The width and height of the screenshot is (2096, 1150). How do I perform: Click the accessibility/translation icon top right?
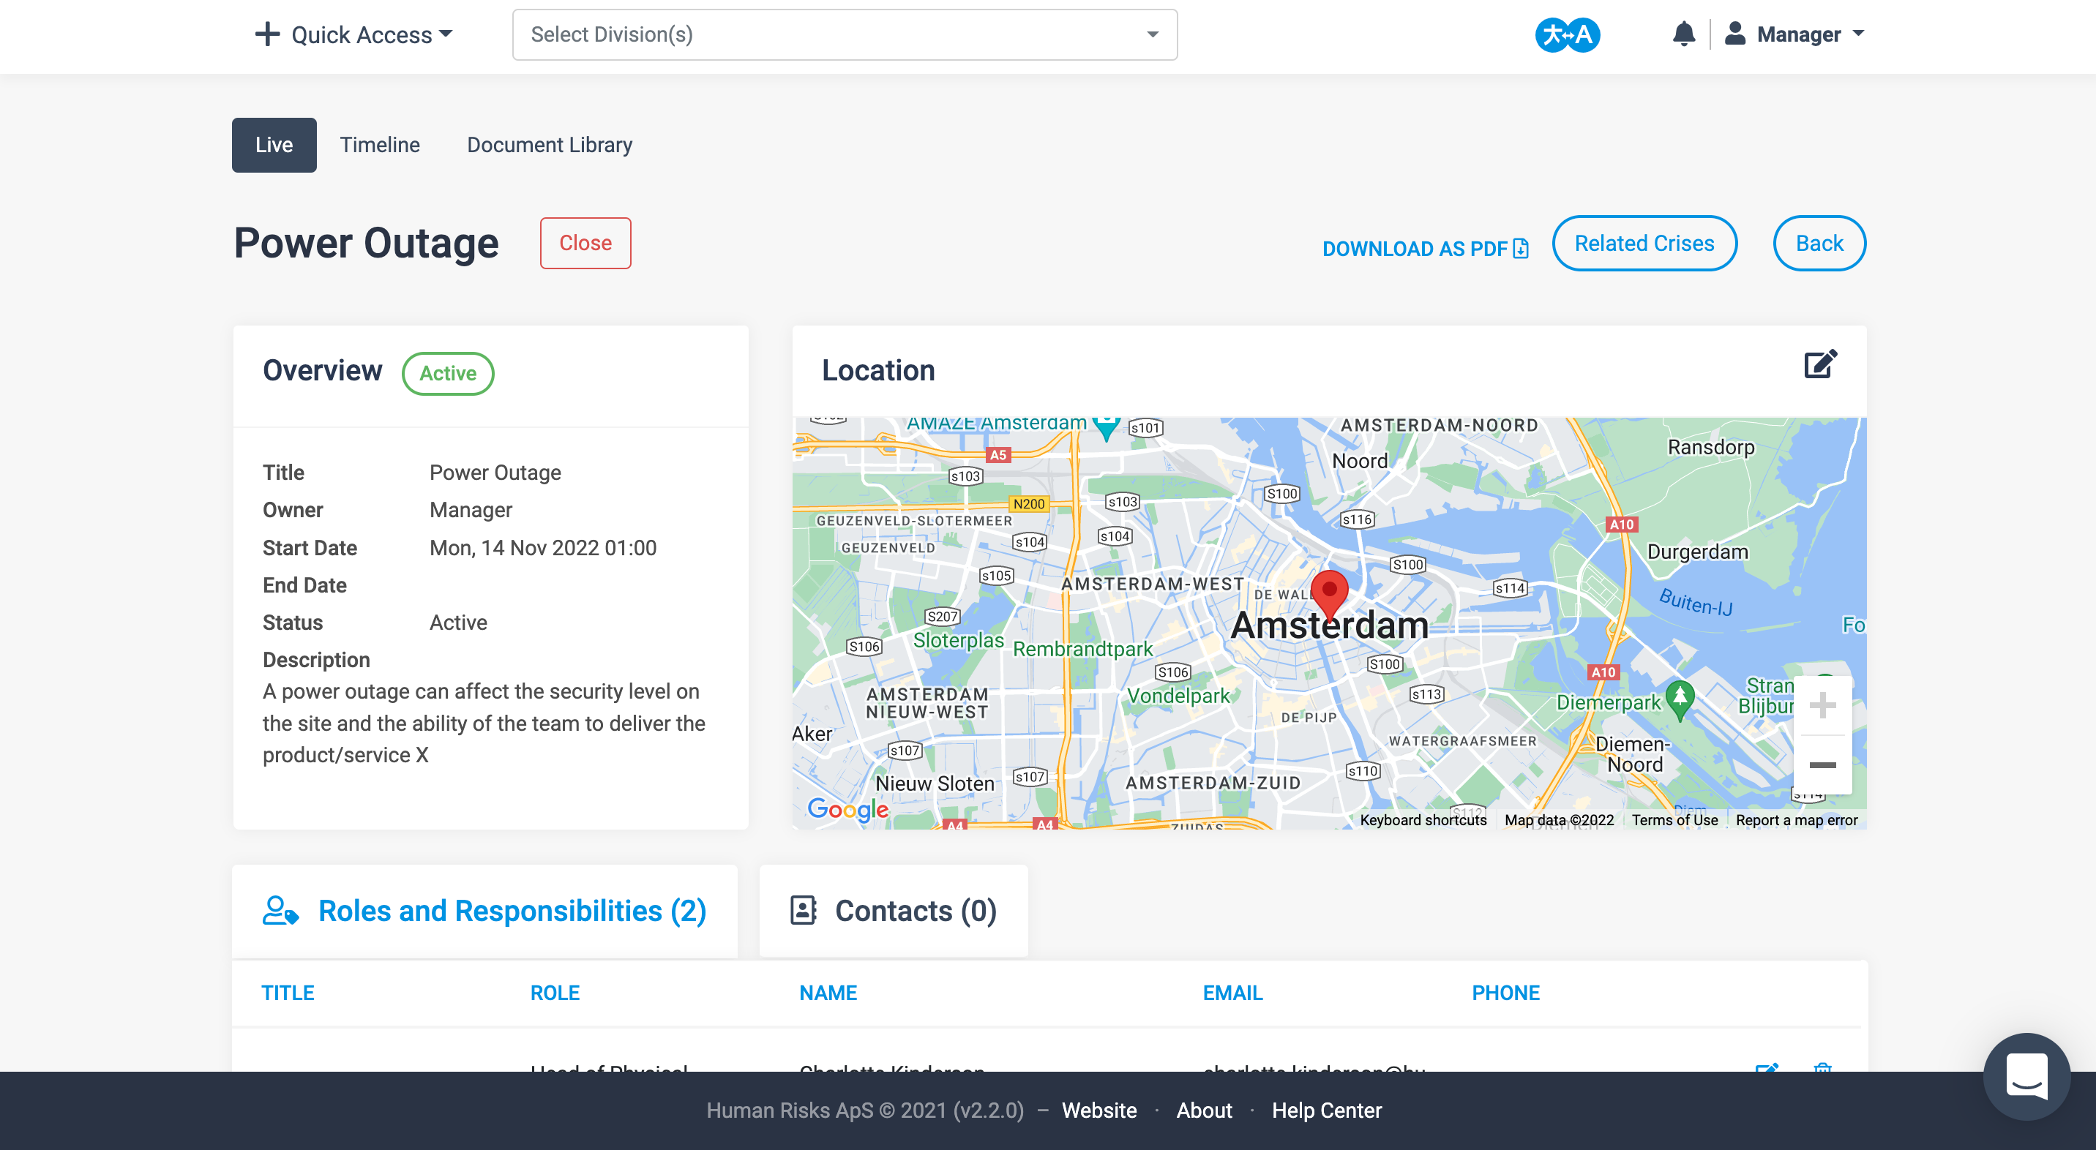coord(1569,34)
